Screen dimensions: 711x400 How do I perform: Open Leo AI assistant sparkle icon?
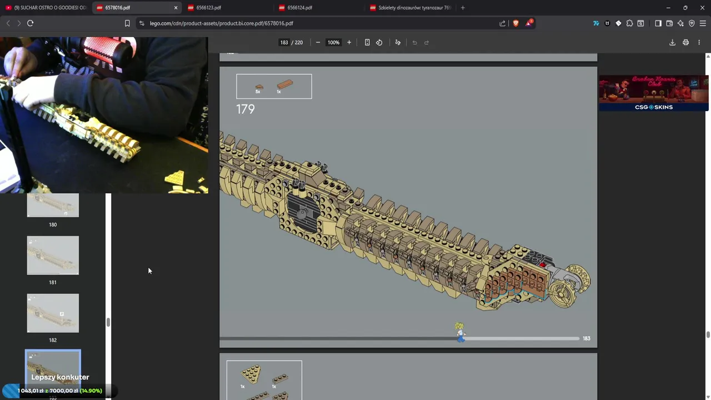click(x=680, y=23)
